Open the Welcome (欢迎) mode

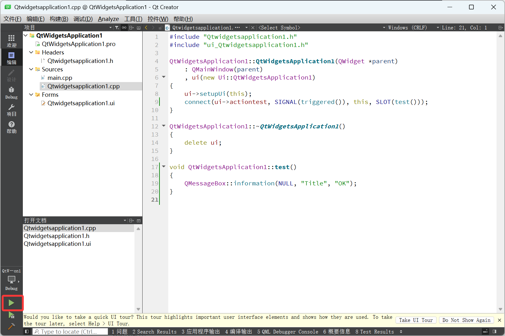click(x=12, y=41)
